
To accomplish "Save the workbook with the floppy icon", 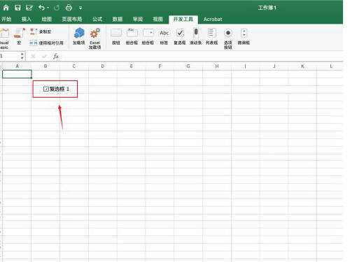I will coord(17,8).
